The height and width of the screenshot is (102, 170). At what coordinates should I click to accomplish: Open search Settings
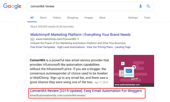(x=133, y=18)
